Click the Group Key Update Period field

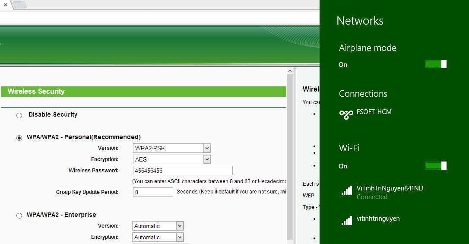(153, 192)
